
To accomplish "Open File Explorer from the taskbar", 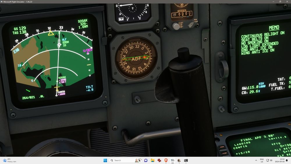I will tap(152, 160).
